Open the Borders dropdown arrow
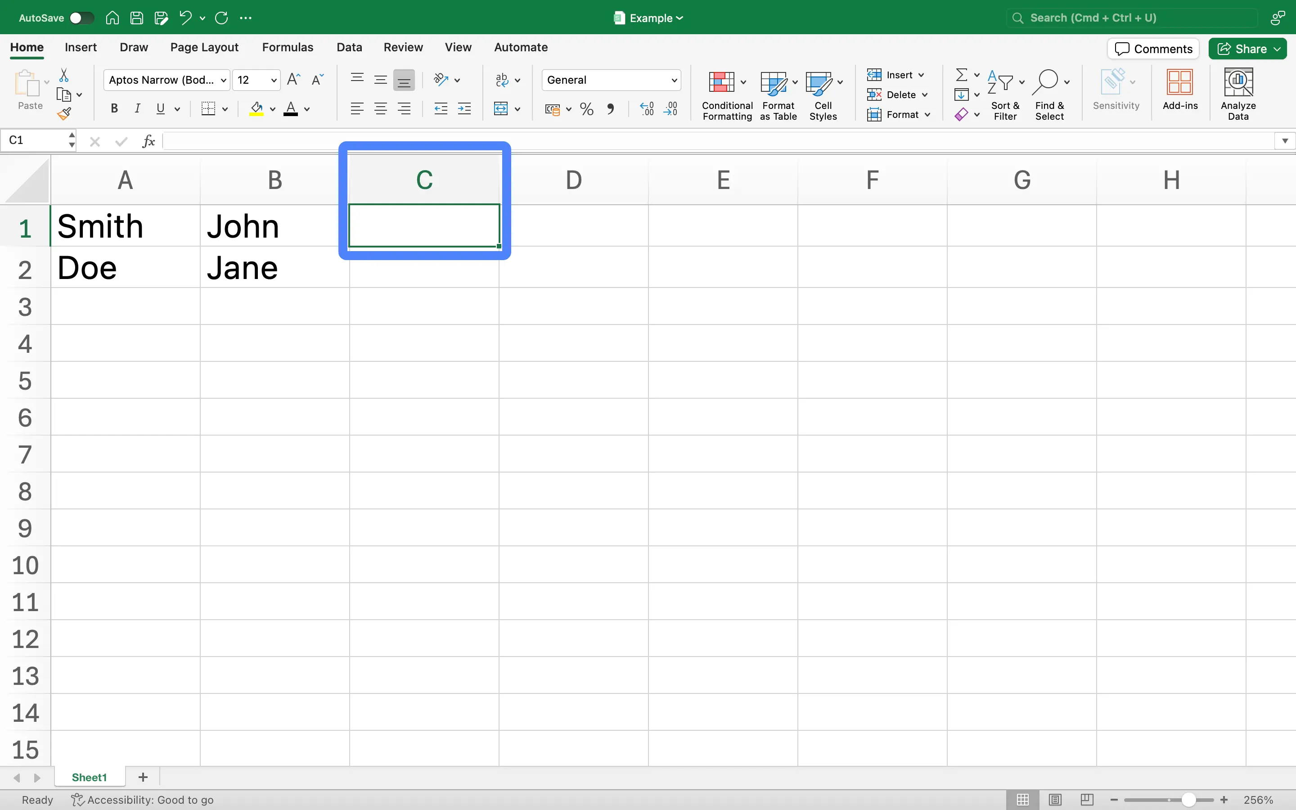This screenshot has height=810, width=1296. click(x=225, y=109)
